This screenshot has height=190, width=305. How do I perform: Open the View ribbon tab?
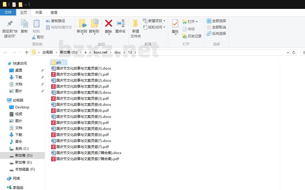coord(54,12)
